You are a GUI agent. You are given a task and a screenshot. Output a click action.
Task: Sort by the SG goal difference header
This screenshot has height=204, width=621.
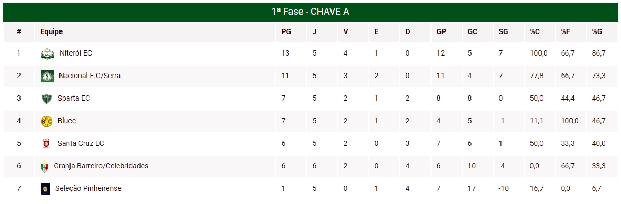coord(503,32)
